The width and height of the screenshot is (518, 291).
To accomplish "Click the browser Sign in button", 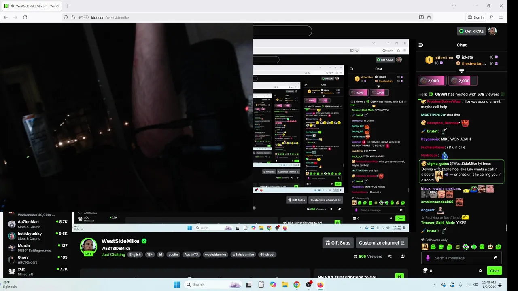I will (476, 17).
